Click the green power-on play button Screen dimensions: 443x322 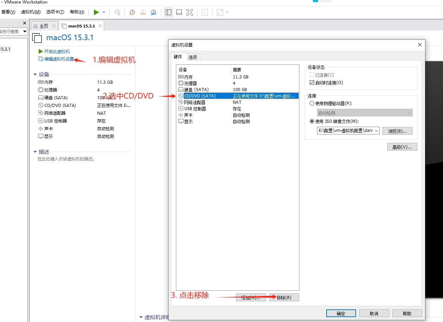(x=96, y=12)
